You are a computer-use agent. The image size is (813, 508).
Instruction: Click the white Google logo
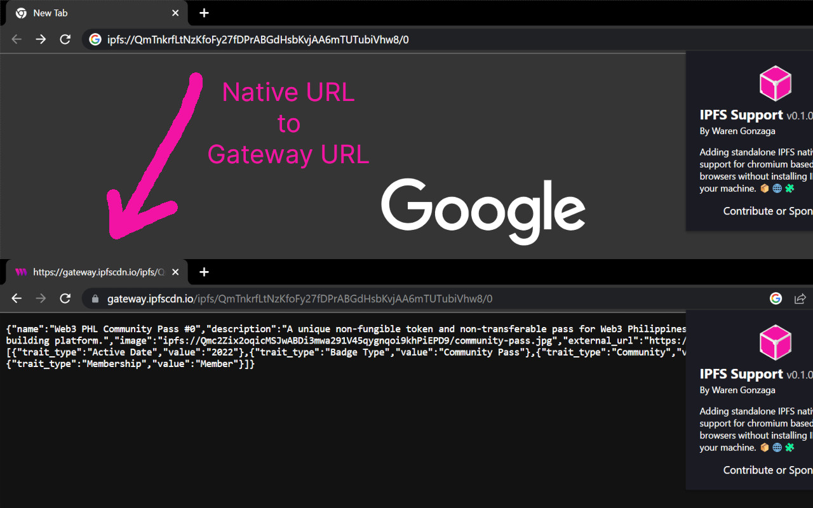[483, 210]
